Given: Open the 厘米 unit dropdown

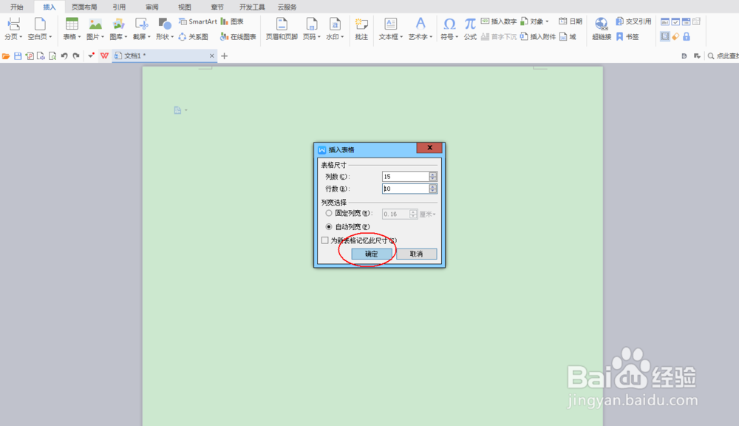Looking at the screenshot, I should coord(427,214).
